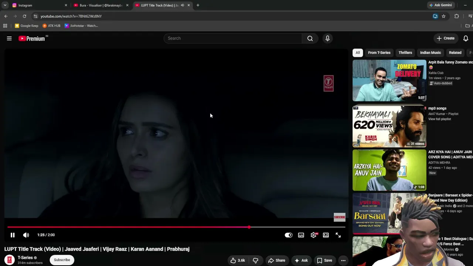Open Ask Gemini
The height and width of the screenshot is (266, 473).
(x=440, y=5)
